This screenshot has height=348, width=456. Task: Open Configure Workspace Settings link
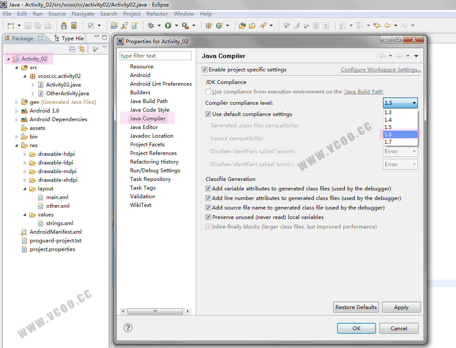[x=381, y=70]
